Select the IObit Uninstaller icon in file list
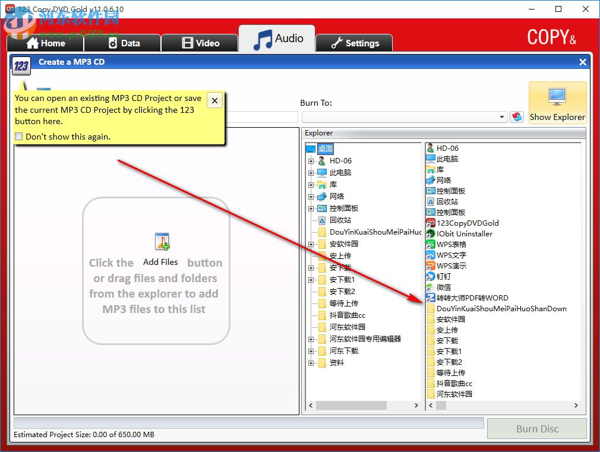 431,233
